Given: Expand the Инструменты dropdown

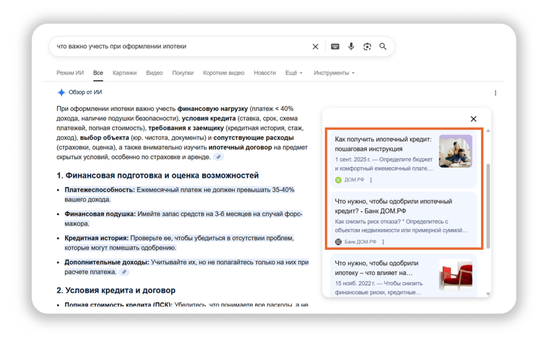Looking at the screenshot, I should [x=334, y=73].
